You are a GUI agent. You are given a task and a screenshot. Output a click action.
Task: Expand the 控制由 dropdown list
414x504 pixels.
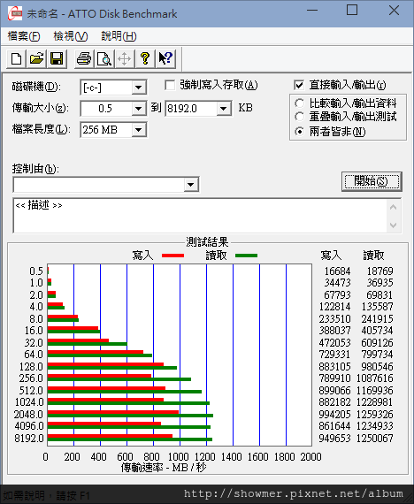[191, 185]
